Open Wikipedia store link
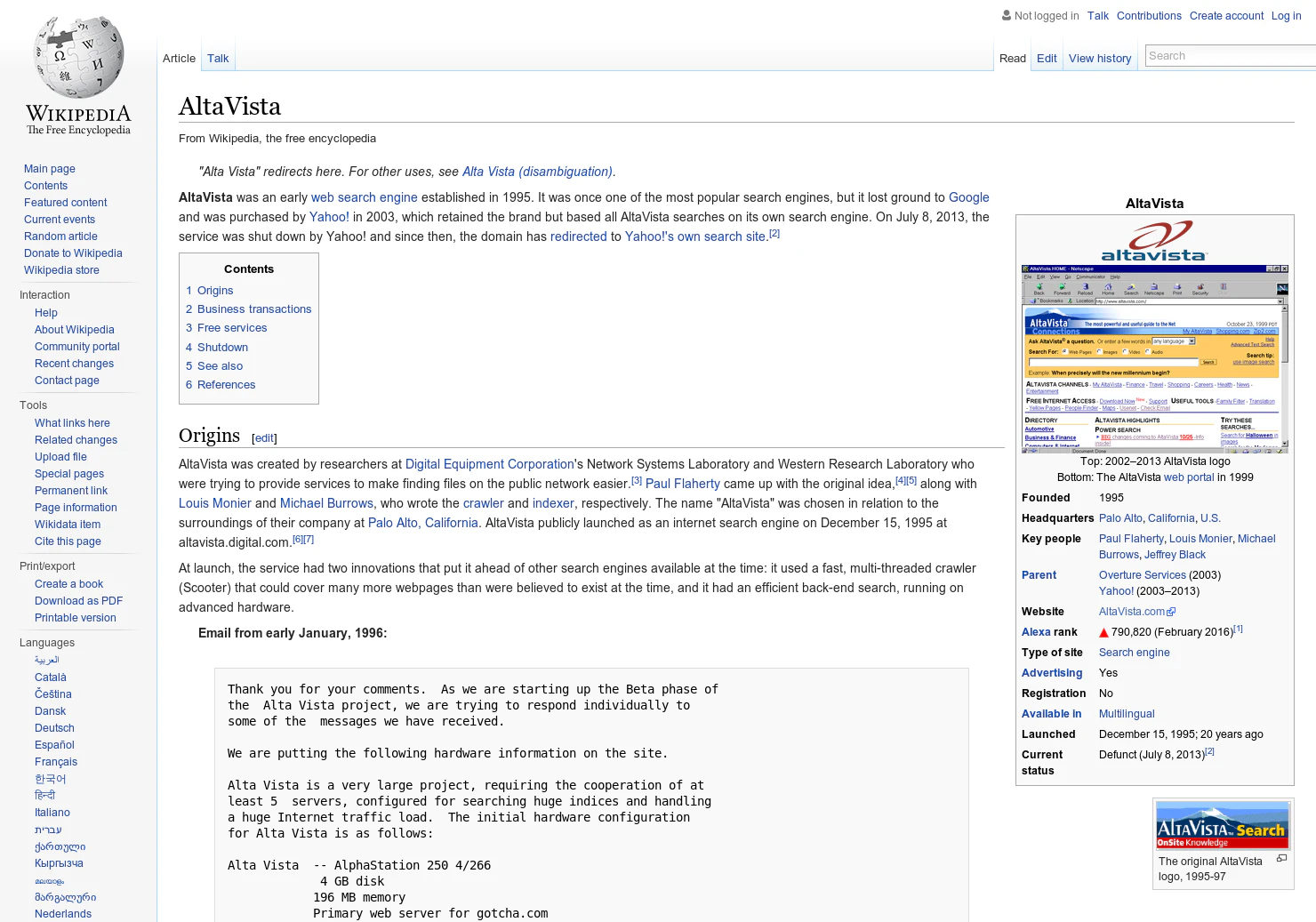1316x922 pixels. pyautogui.click(x=61, y=270)
